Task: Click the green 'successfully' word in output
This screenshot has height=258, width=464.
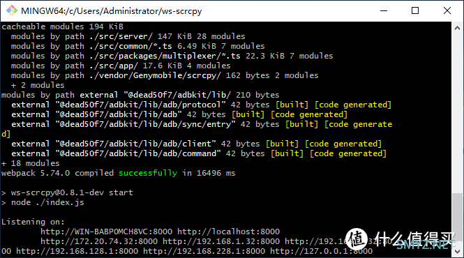Action: point(148,173)
